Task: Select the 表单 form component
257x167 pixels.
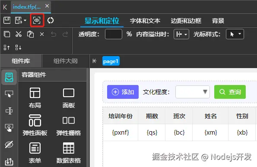Action: pyautogui.click(x=35, y=153)
